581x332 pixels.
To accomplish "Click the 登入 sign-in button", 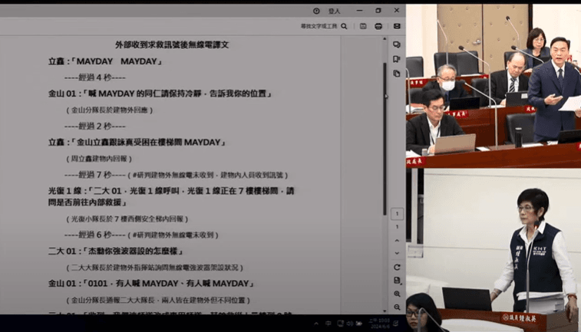I will (x=335, y=11).
